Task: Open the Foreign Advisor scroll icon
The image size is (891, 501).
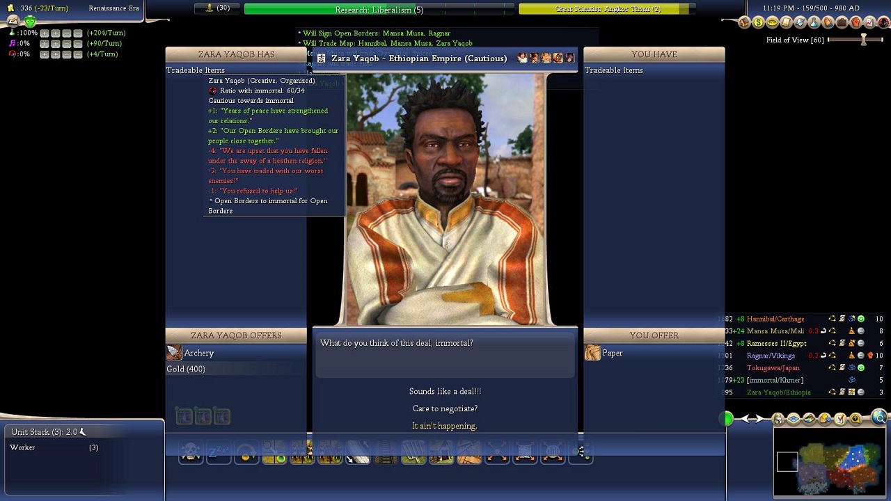Action: pos(786,22)
